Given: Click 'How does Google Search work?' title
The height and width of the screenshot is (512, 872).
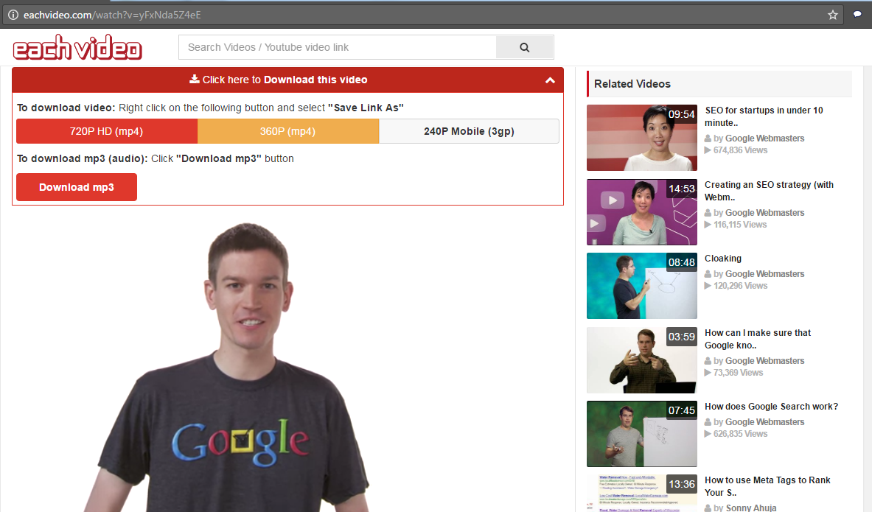Looking at the screenshot, I should tap(771, 407).
